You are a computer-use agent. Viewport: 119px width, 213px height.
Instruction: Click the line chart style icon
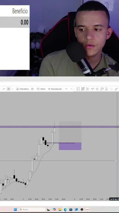(x=4, y=89)
